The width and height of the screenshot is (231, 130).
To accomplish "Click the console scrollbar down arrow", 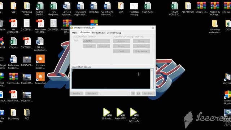I will point(152,87).
